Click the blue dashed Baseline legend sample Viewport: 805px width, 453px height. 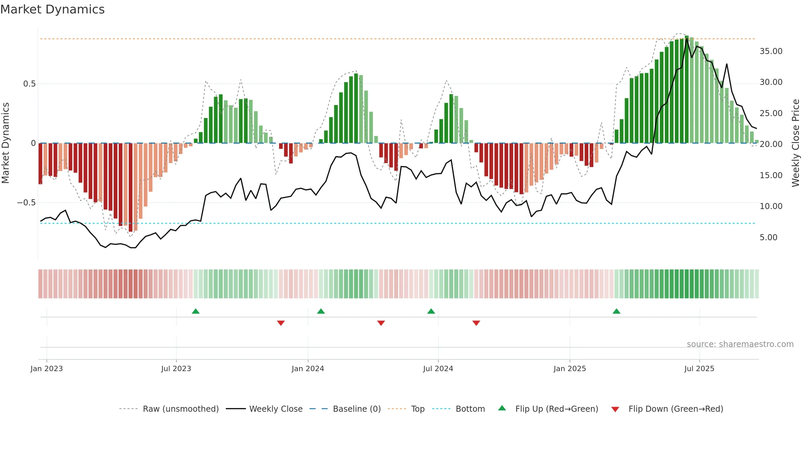(319, 409)
